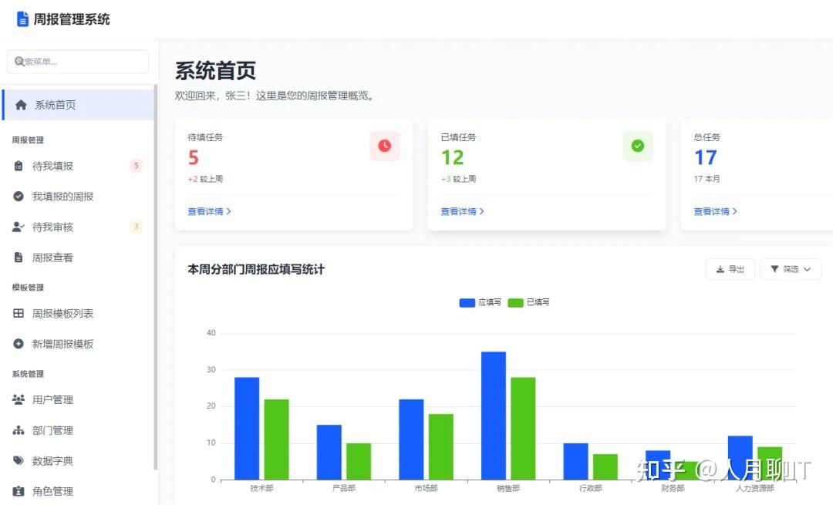Image resolution: width=833 pixels, height=505 pixels.
Task: Click the clock icon on 待填任务 card
Action: tap(384, 146)
